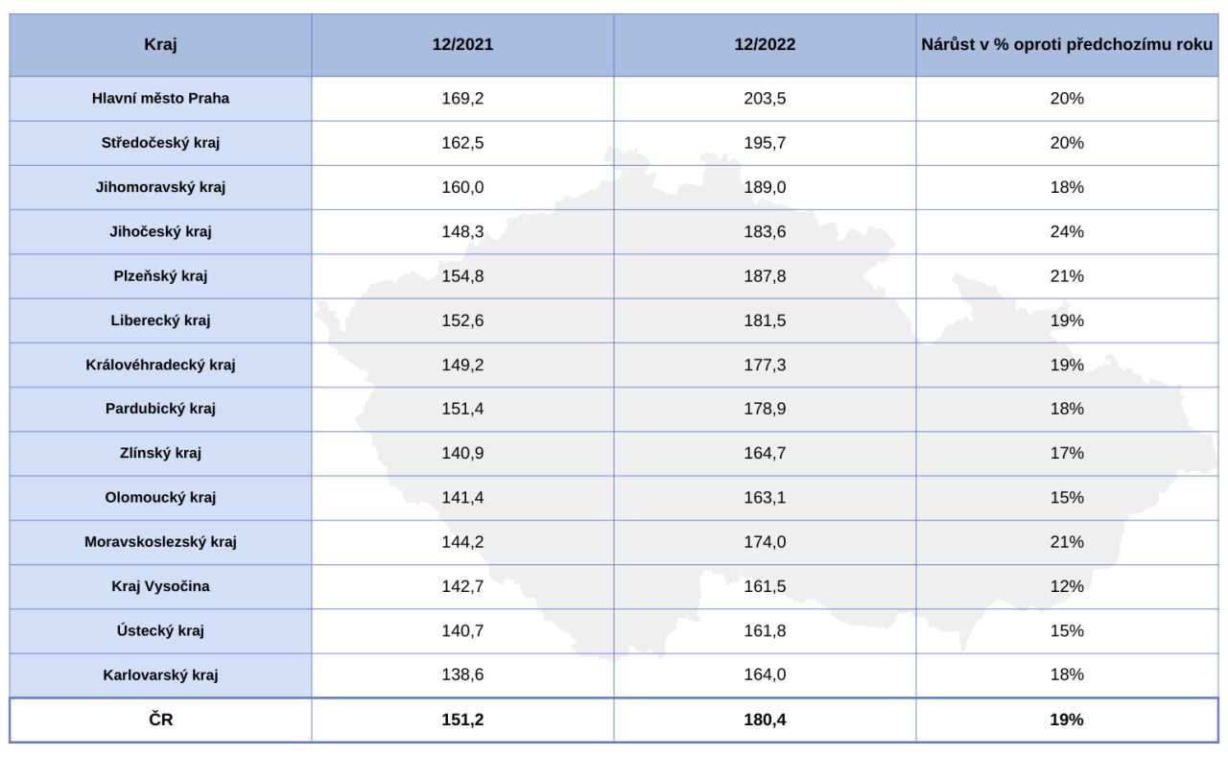Select the ČR total row label

pyautogui.click(x=160, y=720)
